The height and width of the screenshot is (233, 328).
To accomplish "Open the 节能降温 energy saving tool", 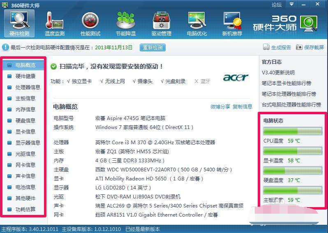I will pos(126,24).
